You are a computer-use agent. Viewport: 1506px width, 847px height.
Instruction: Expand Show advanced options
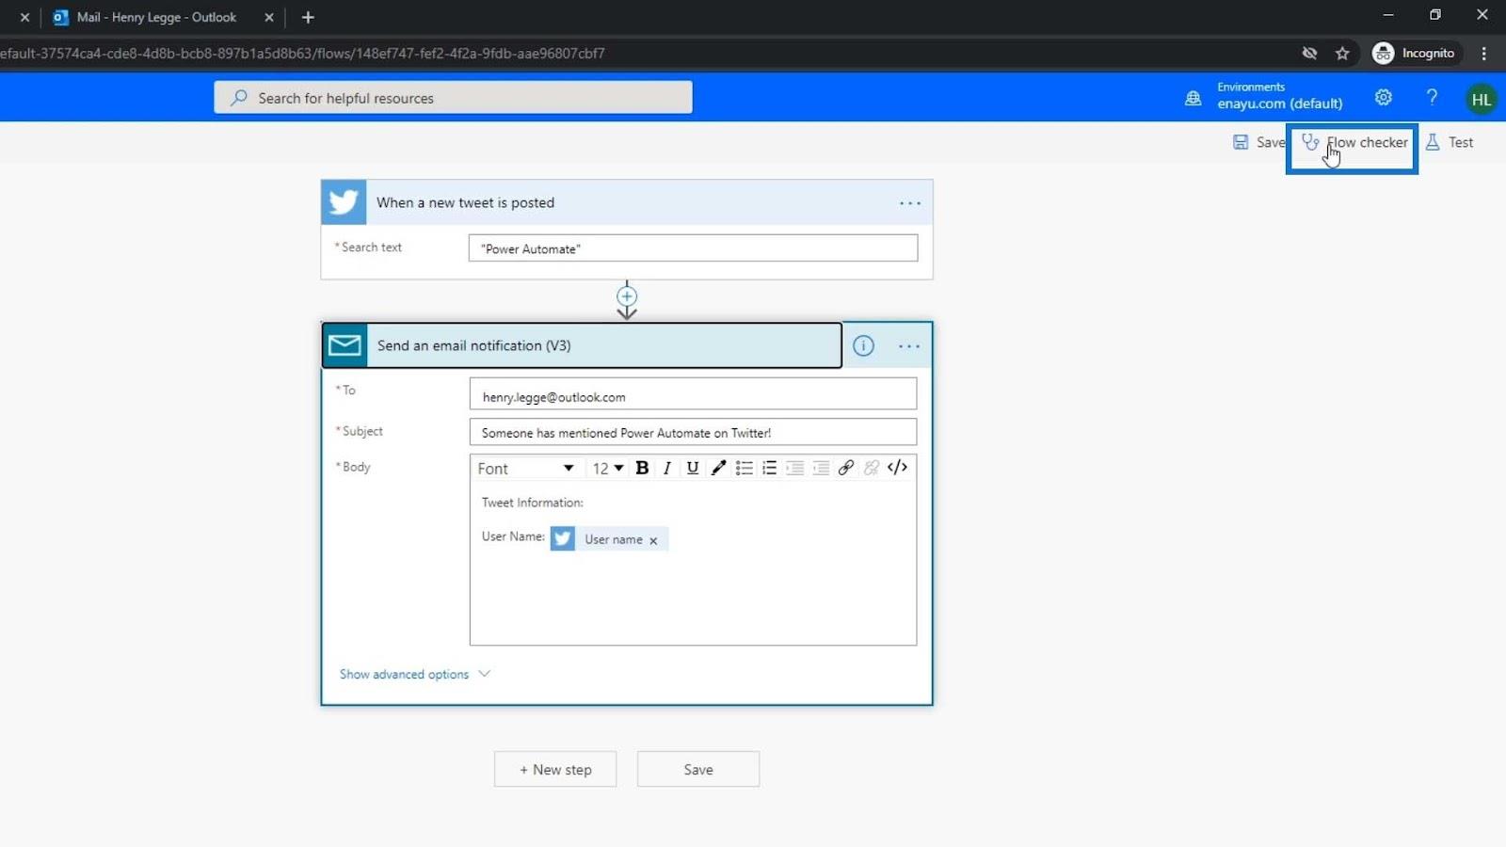[x=414, y=674]
